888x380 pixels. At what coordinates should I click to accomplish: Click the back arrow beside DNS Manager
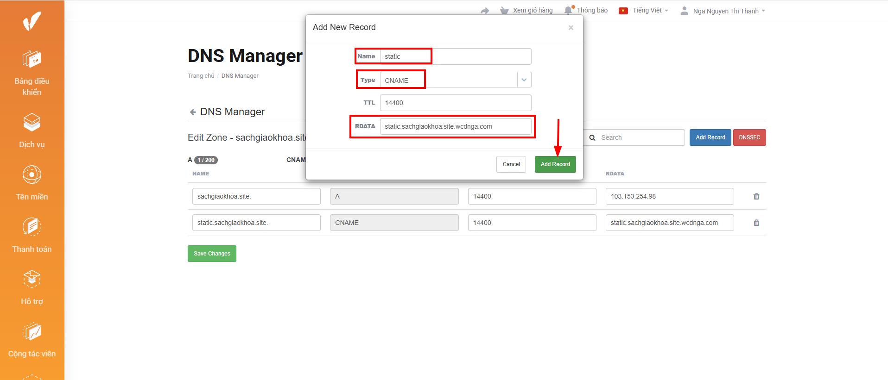pos(193,112)
